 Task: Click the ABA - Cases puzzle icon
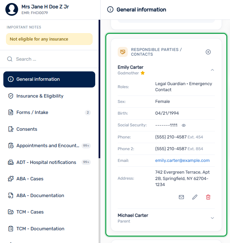(11, 179)
